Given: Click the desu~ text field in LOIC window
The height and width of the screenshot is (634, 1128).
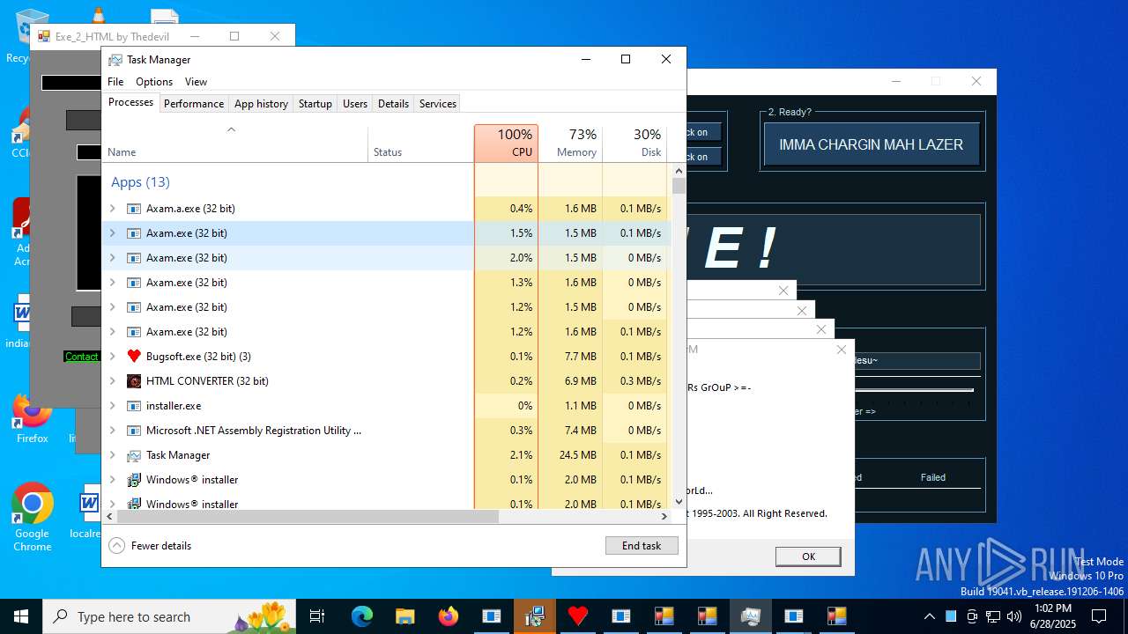Looking at the screenshot, I should tap(916, 361).
